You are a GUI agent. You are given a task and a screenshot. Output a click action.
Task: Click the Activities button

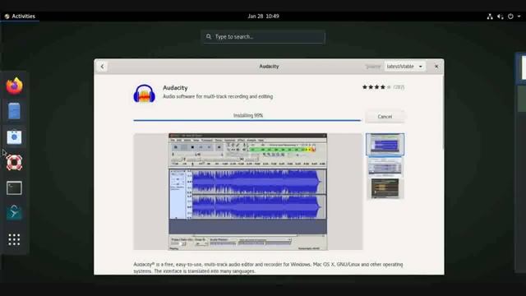[x=20, y=16]
